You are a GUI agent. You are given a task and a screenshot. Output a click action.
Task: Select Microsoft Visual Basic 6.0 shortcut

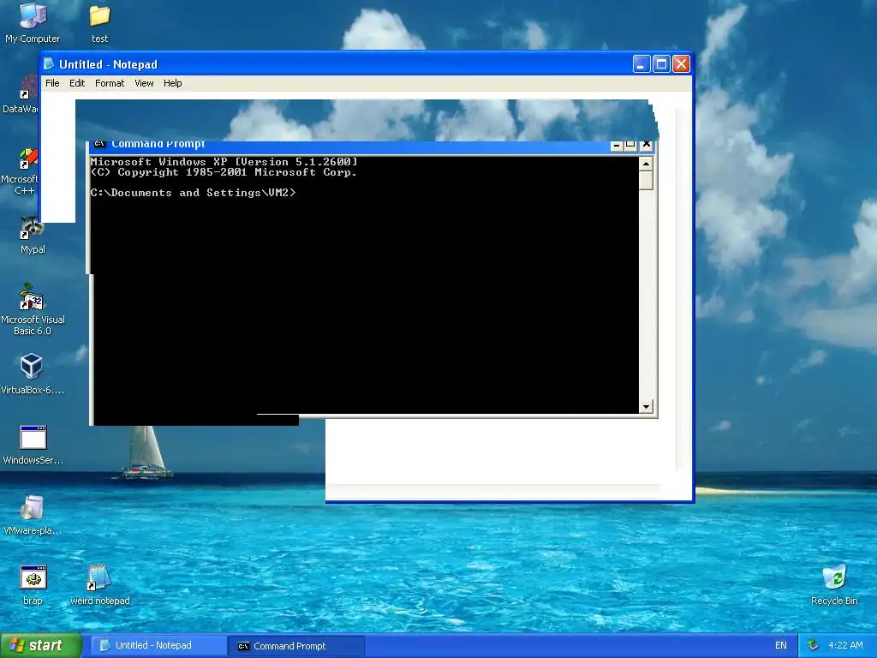tap(33, 309)
